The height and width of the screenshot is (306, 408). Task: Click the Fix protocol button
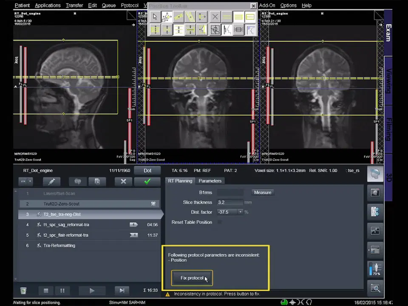coord(192,278)
